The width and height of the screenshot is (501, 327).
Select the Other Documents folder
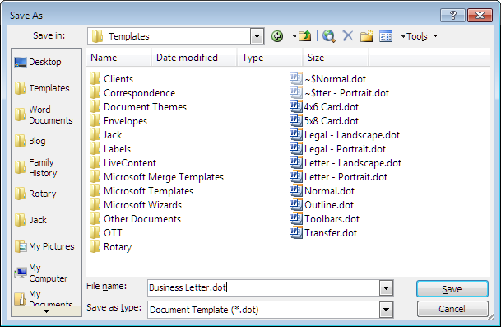tap(135, 219)
